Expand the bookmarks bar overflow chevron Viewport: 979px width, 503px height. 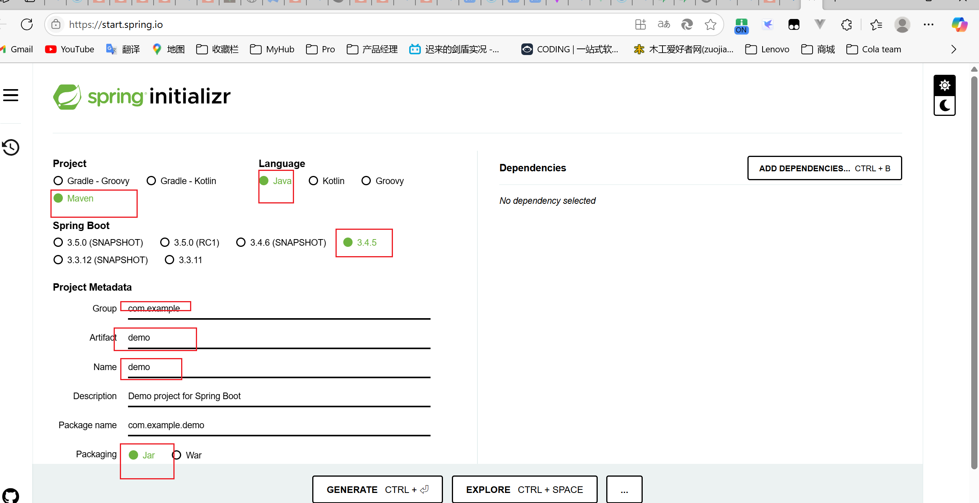pos(954,50)
